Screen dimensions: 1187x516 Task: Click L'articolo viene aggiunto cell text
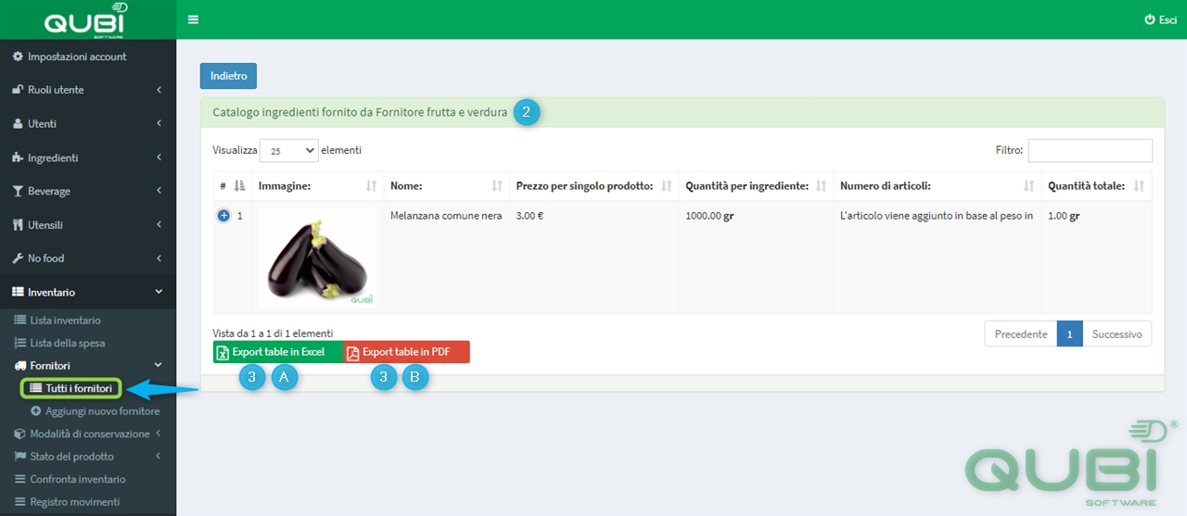click(937, 216)
